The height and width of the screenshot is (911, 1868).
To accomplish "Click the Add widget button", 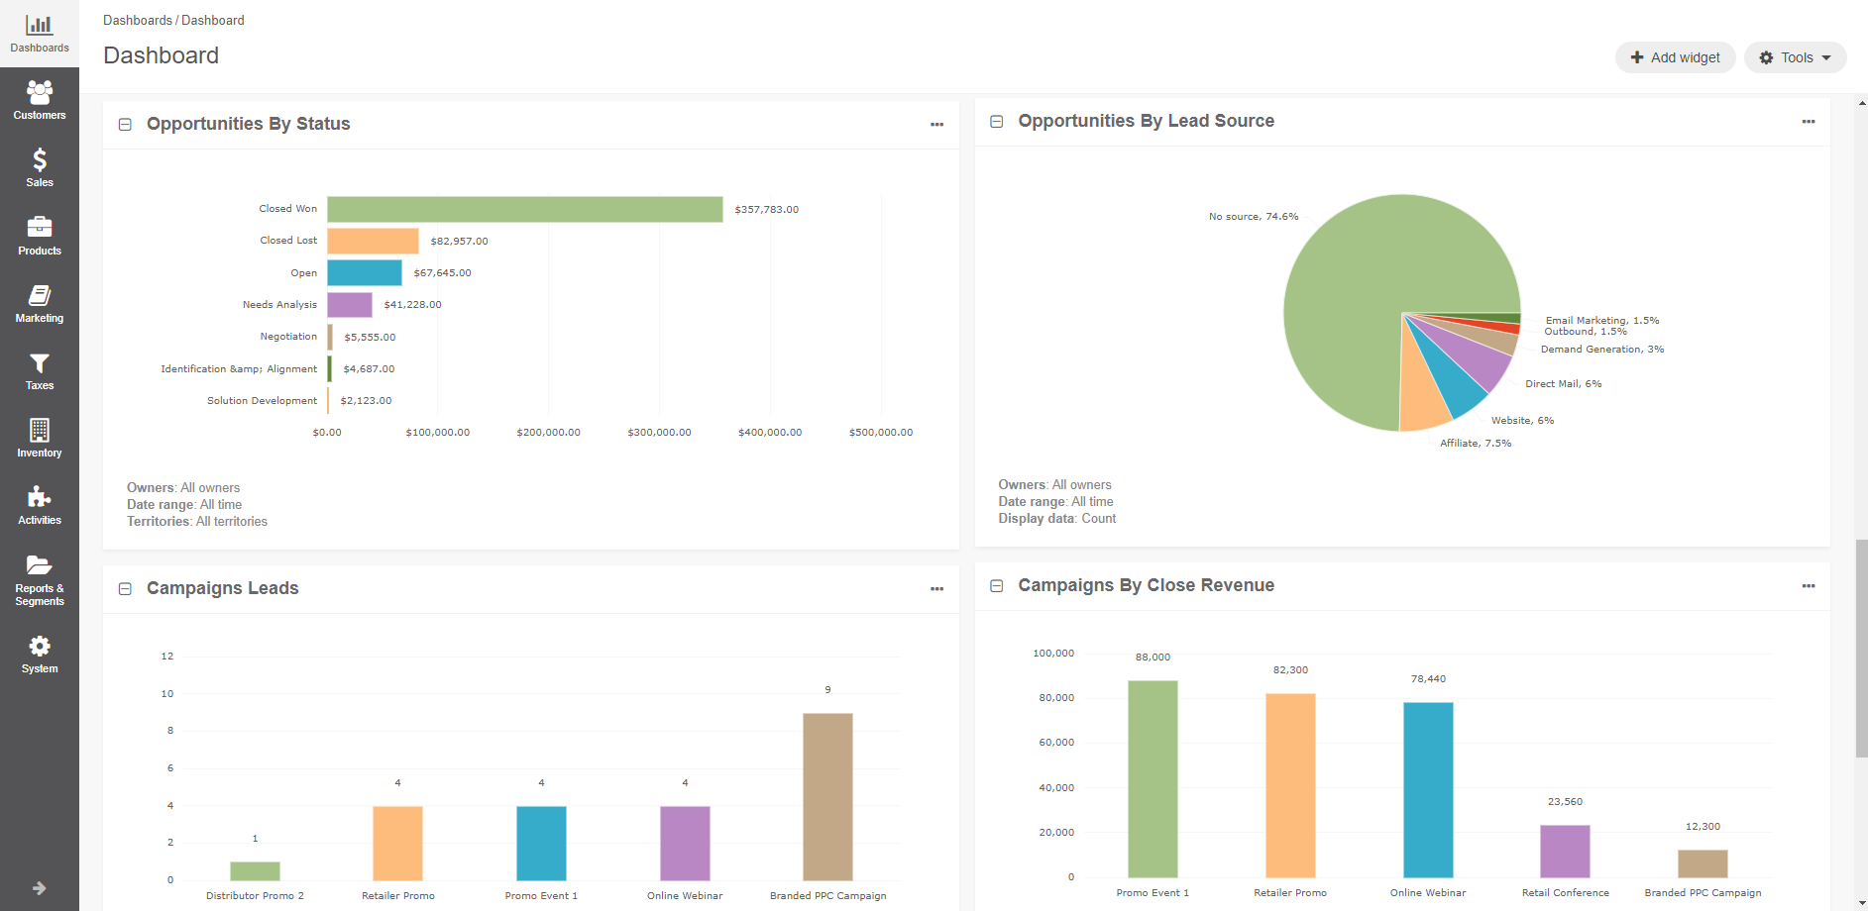I will coord(1675,57).
